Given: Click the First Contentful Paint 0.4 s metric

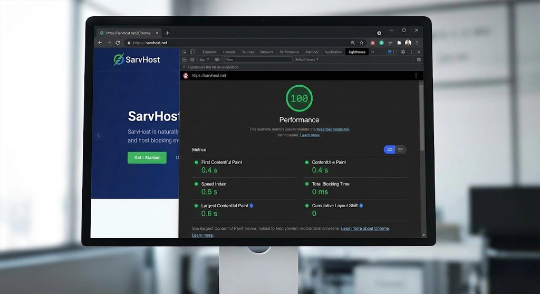Looking at the screenshot, I should point(245,167).
